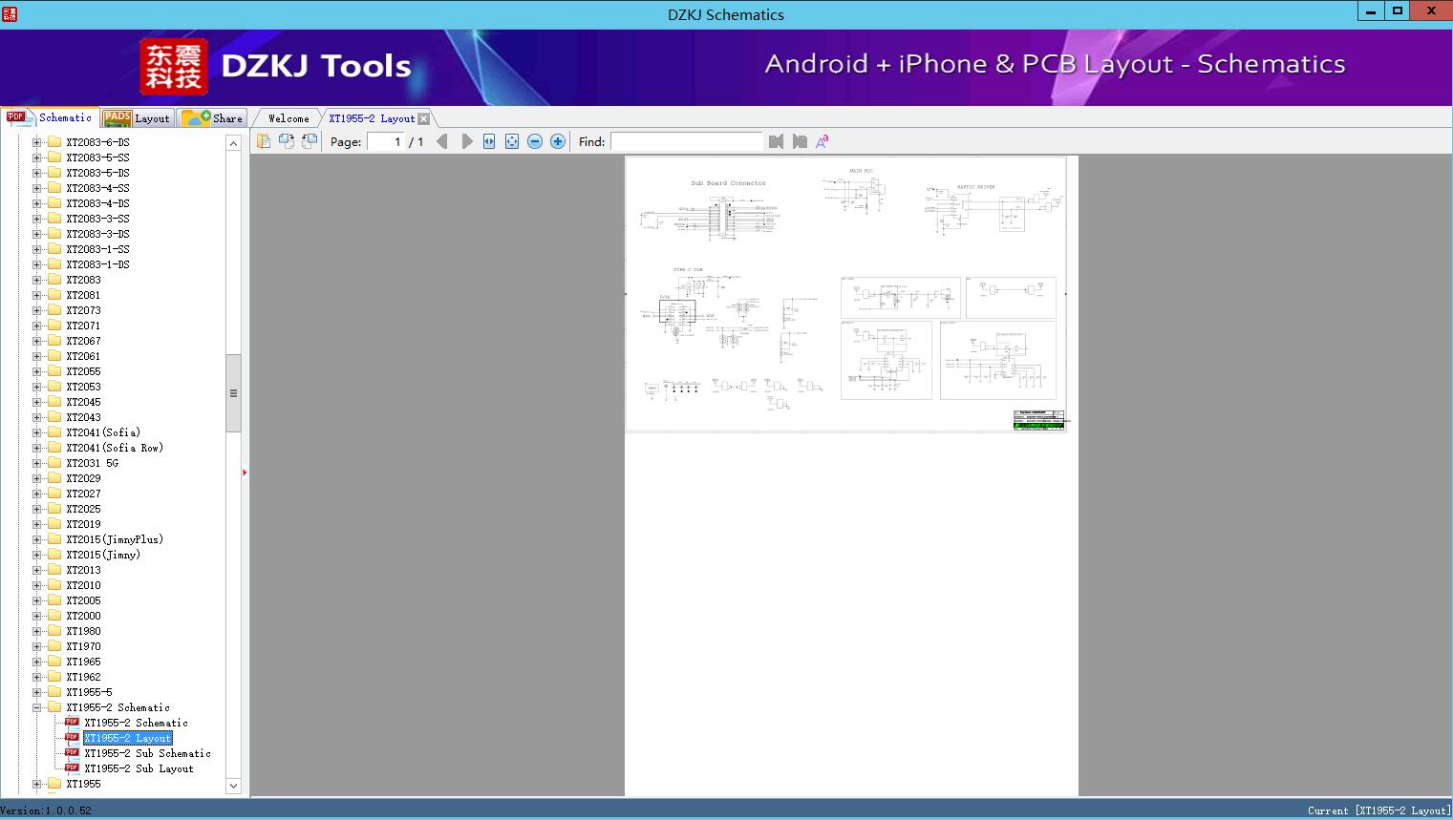Select the fit-to-page view icon
The height and width of the screenshot is (820, 1453).
[511, 141]
